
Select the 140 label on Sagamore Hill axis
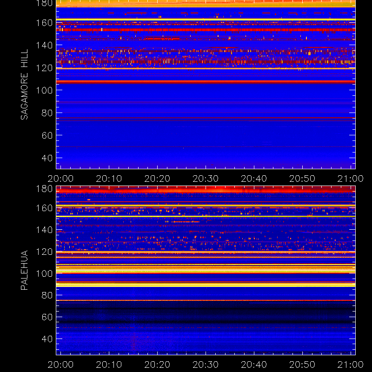coord(44,45)
